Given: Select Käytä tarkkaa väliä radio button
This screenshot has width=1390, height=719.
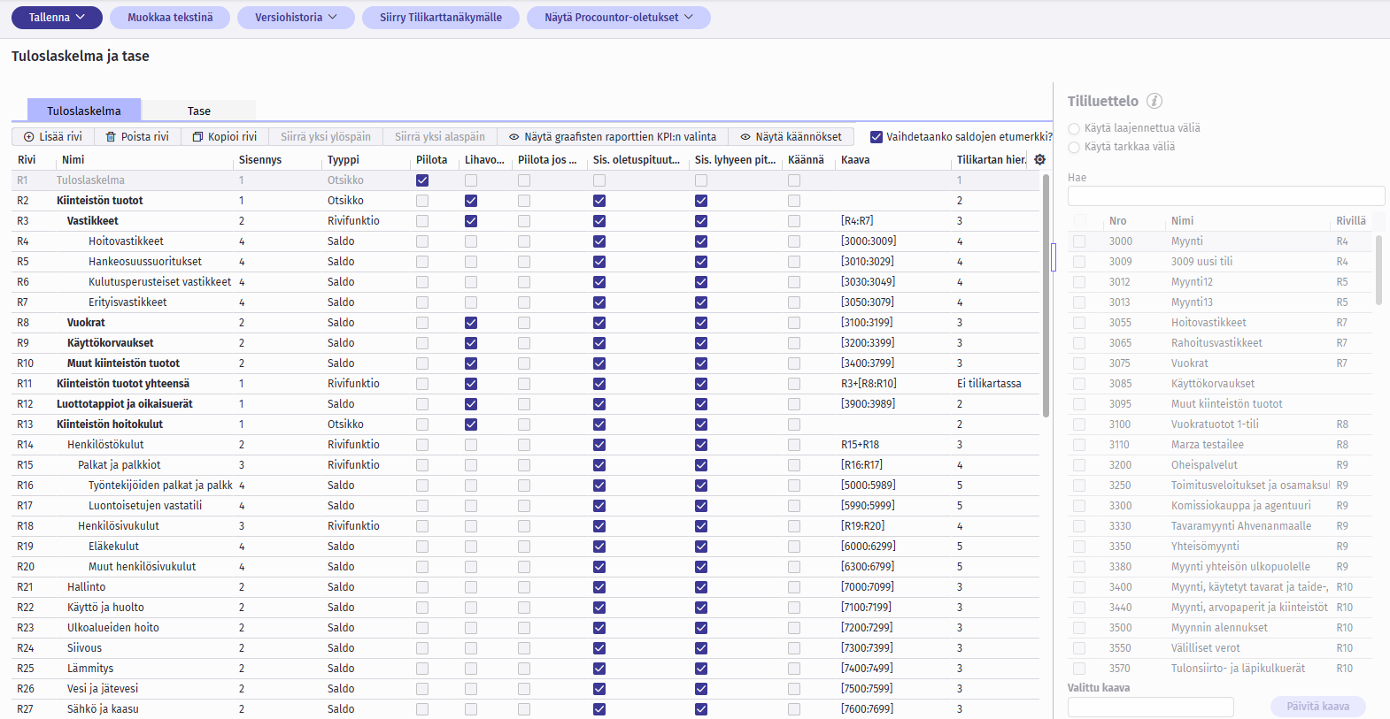Looking at the screenshot, I should point(1074,148).
